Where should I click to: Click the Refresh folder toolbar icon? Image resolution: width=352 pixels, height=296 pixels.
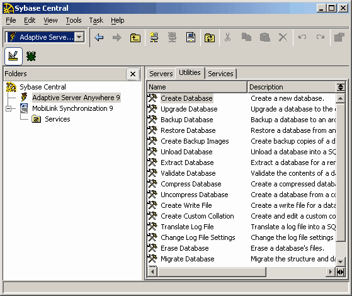click(x=210, y=37)
